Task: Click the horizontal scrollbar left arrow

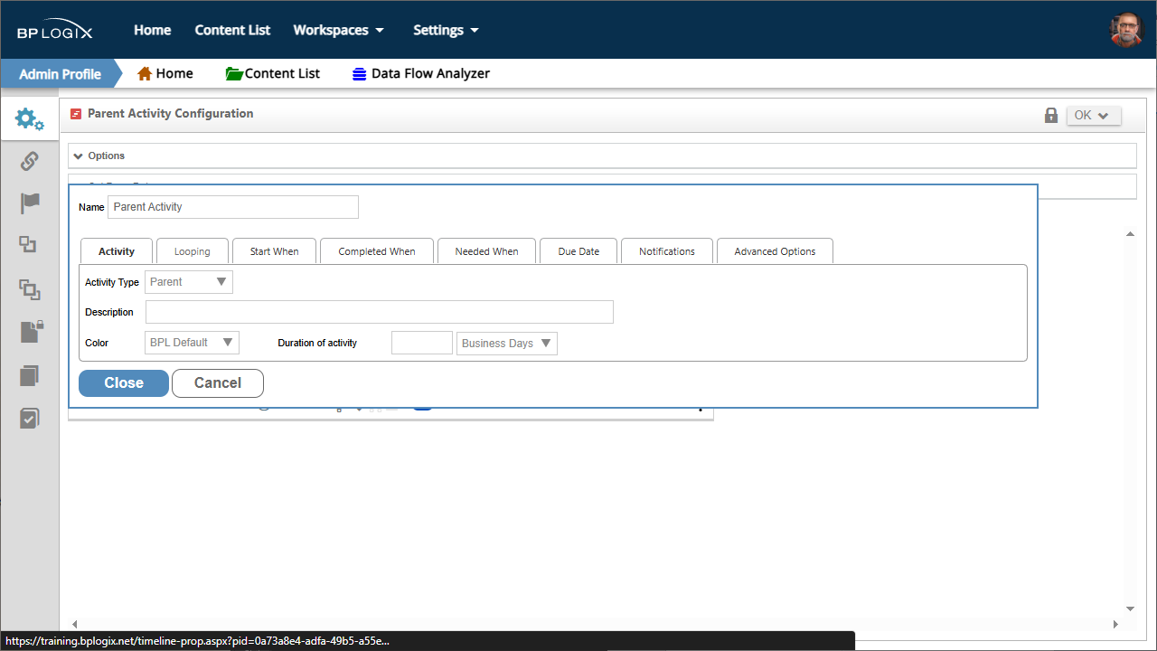Action: click(75, 624)
